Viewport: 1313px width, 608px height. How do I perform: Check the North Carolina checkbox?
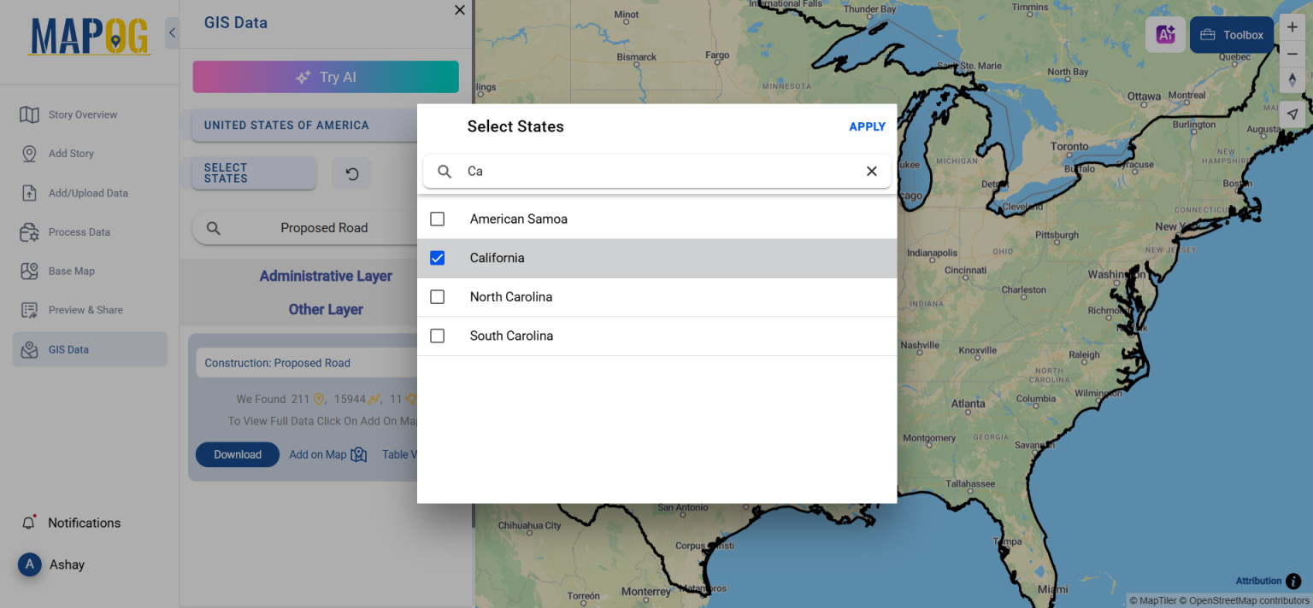(437, 296)
